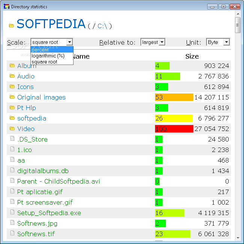
Task: Open the softpedia folder link
Action: point(32,118)
